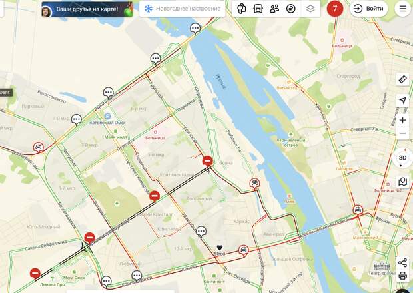This screenshot has height=293, width=413.
Task: Zoom in with the plus button
Action: pyautogui.click(x=402, y=120)
